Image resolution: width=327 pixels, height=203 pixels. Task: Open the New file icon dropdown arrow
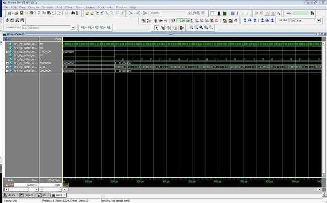(13, 13)
